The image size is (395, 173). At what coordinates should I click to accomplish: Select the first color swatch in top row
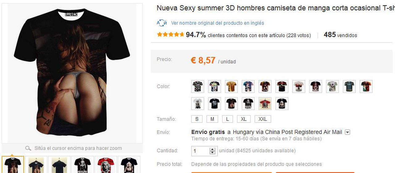pyautogui.click(x=197, y=87)
